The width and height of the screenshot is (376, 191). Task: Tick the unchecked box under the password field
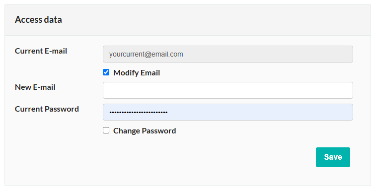[x=106, y=130]
